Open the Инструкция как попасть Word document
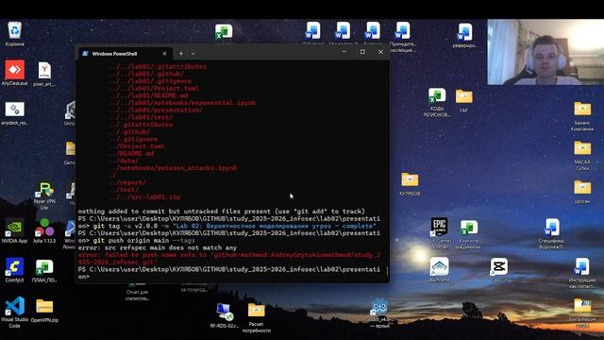Screen dimensions: 604x340 point(582,273)
